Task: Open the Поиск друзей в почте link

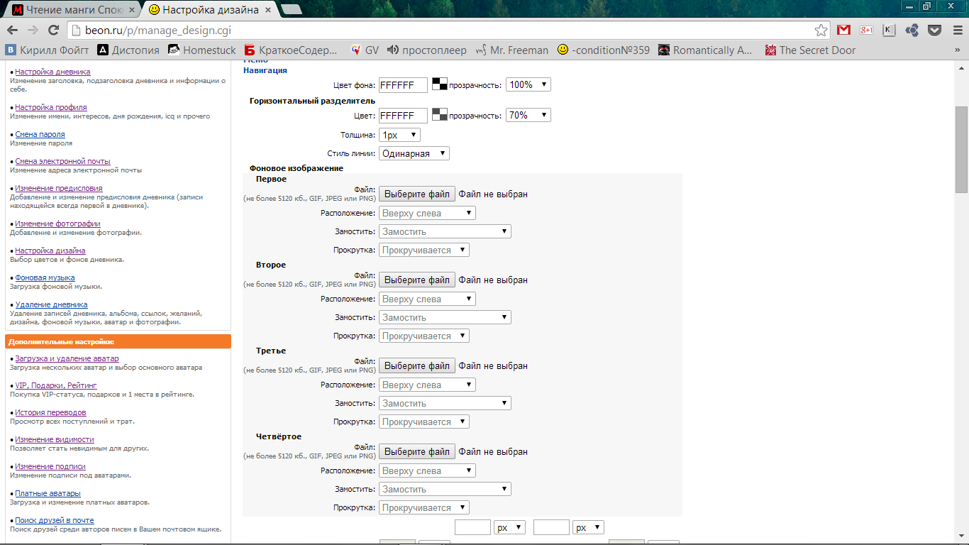Action: coord(55,520)
